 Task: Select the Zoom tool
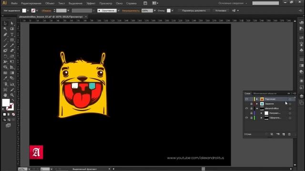pos(12,95)
